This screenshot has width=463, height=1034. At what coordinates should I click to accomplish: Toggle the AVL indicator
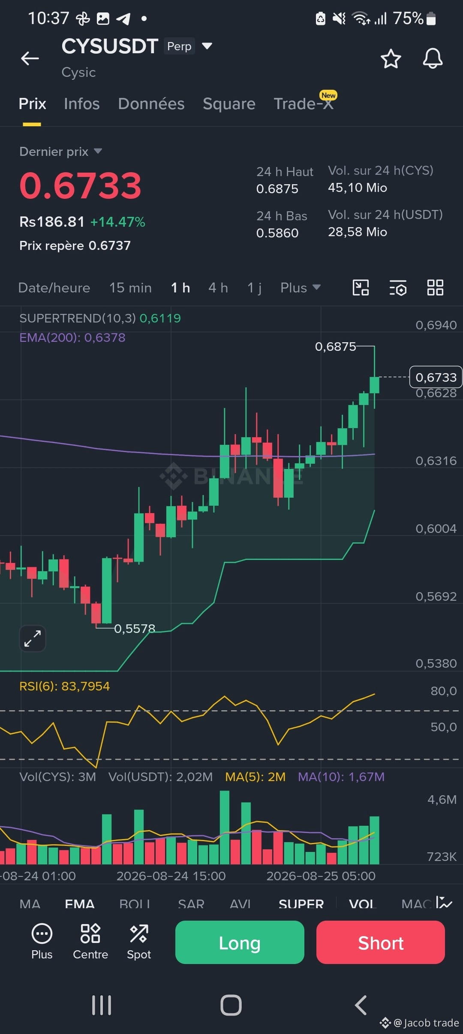[x=240, y=904]
